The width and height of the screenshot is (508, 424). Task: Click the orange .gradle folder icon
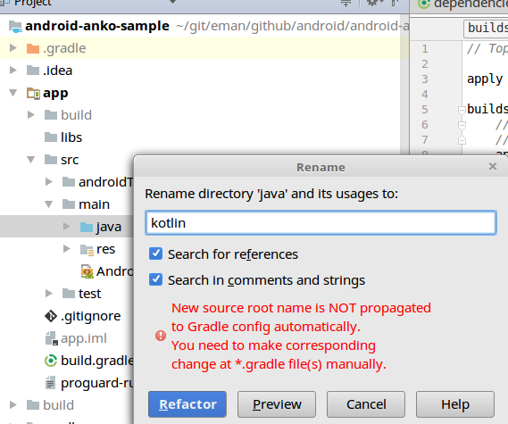[33, 48]
